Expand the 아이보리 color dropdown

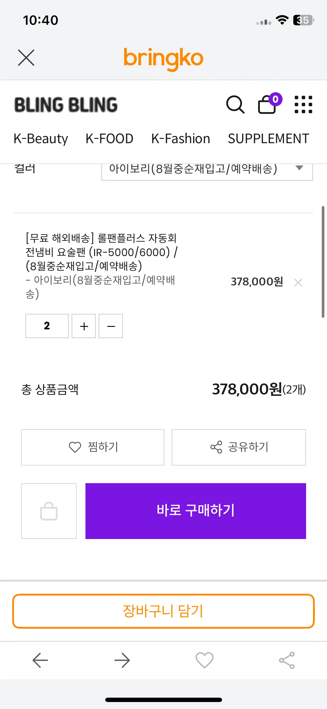pos(207,170)
